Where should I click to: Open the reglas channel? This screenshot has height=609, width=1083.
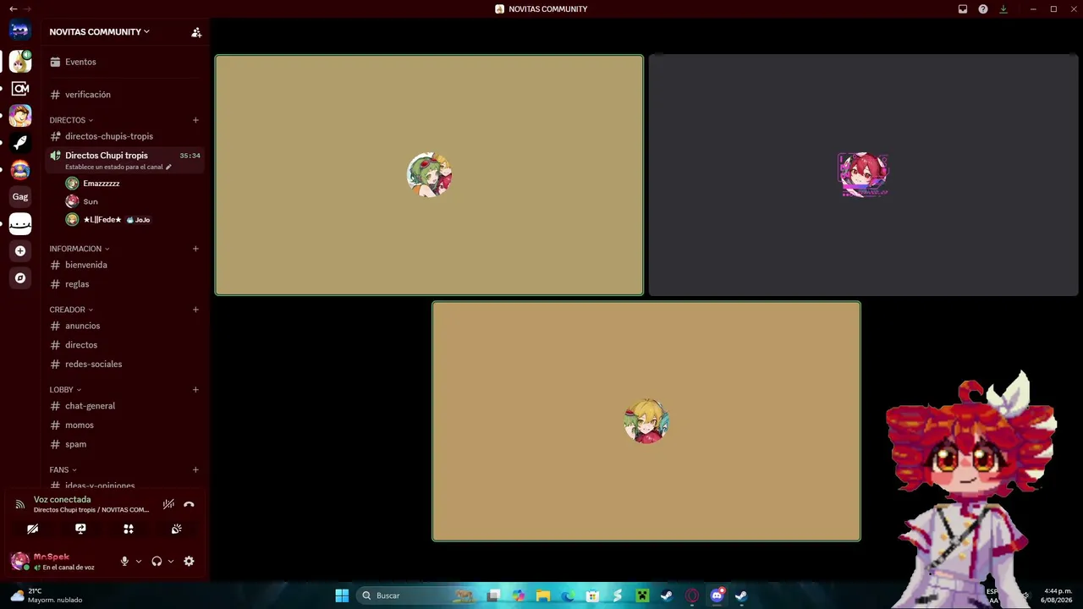(x=124, y=284)
